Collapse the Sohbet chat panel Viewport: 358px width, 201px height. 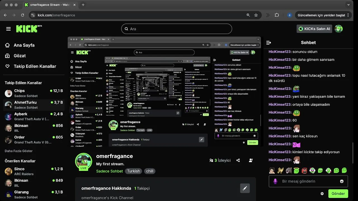(268, 43)
